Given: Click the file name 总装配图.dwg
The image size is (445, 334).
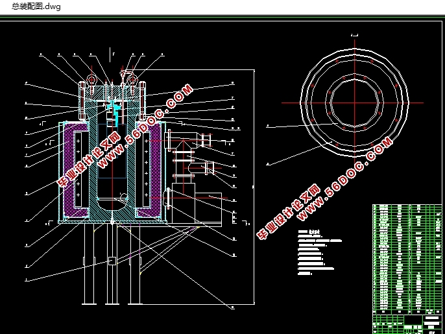Looking at the screenshot, I should [36, 6].
